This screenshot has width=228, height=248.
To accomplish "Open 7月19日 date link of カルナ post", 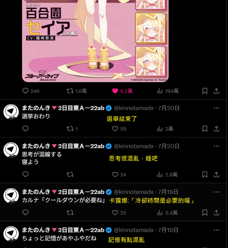I will pyautogui.click(x=168, y=192).
